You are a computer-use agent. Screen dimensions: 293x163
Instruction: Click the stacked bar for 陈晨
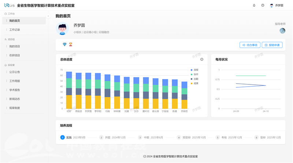175,94
